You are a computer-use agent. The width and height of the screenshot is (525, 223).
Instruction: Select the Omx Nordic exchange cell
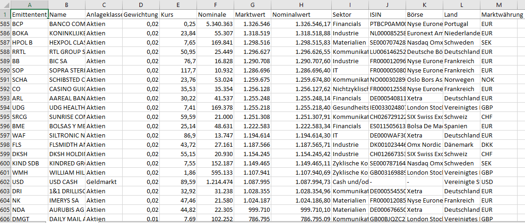424,144
